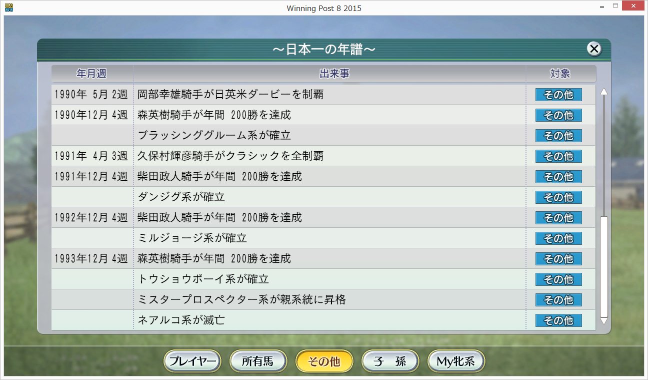Click the WP8 2015 title bar icon
648x380 pixels.
click(8, 8)
